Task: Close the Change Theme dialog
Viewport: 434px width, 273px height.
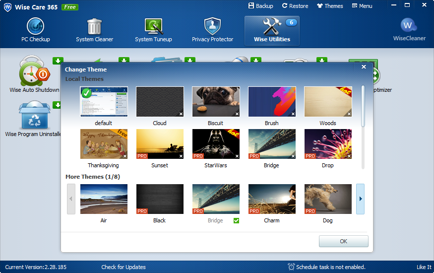Action: coord(364,67)
